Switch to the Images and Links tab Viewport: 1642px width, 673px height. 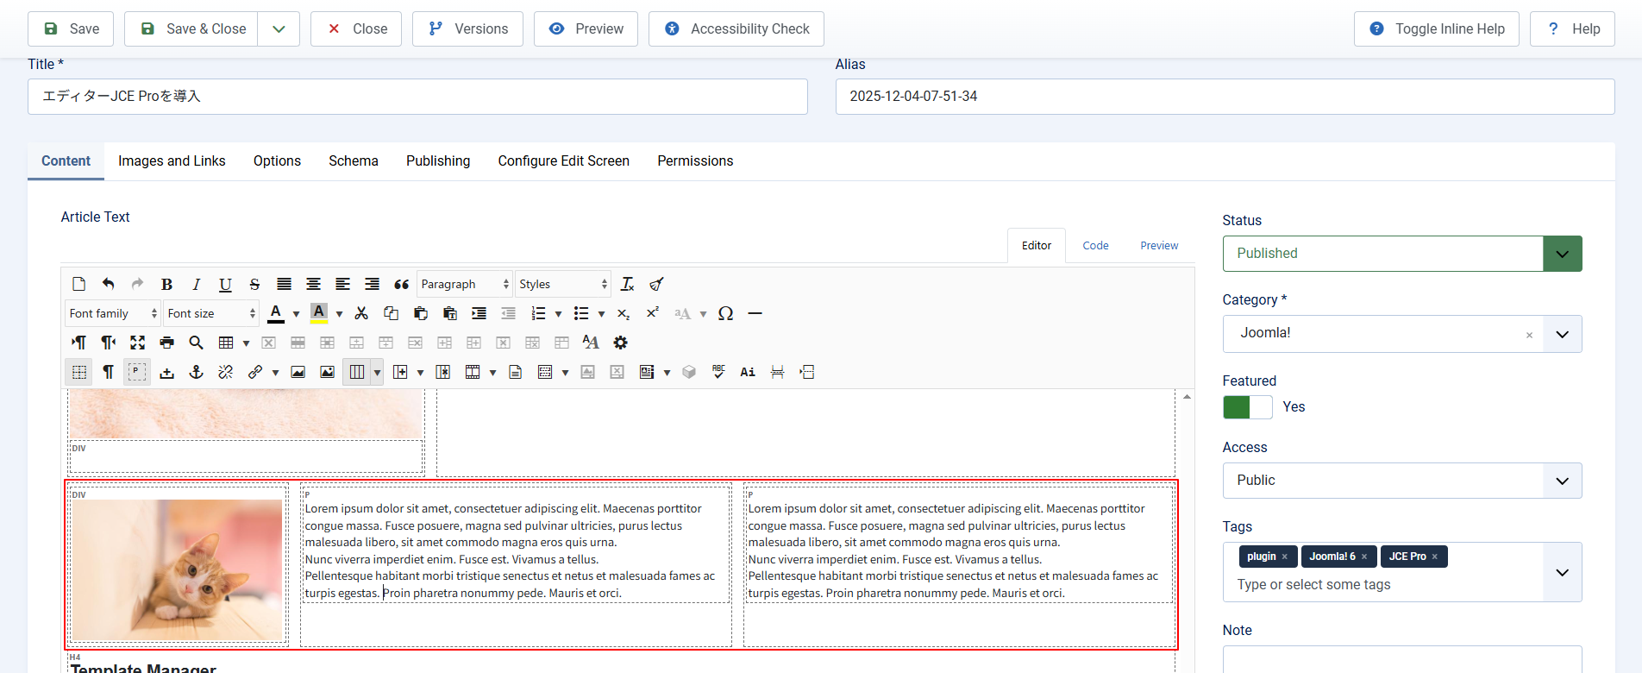click(172, 161)
